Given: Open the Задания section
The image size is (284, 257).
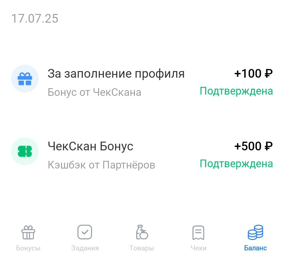Looking at the screenshot, I should [x=84, y=237].
